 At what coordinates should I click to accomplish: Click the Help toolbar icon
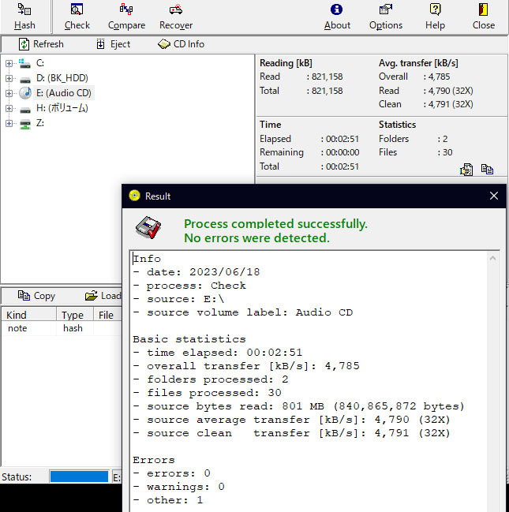point(436,16)
